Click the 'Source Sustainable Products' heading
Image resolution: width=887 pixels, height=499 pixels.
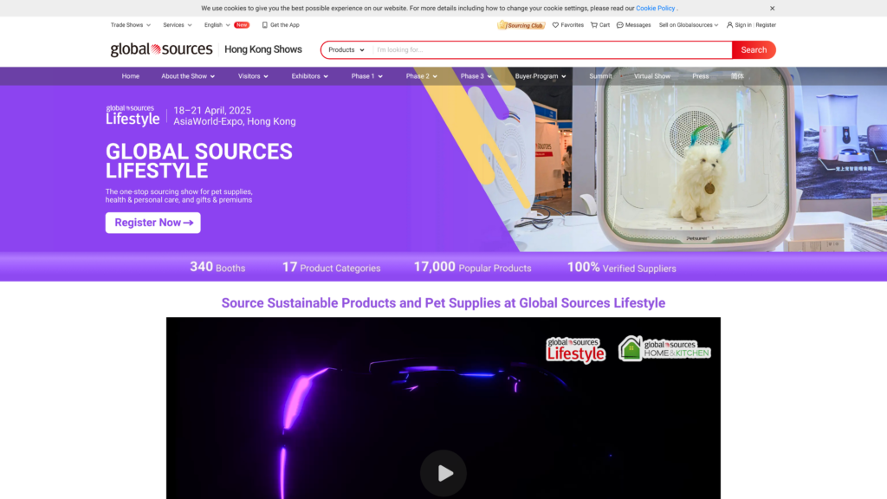[x=443, y=303]
